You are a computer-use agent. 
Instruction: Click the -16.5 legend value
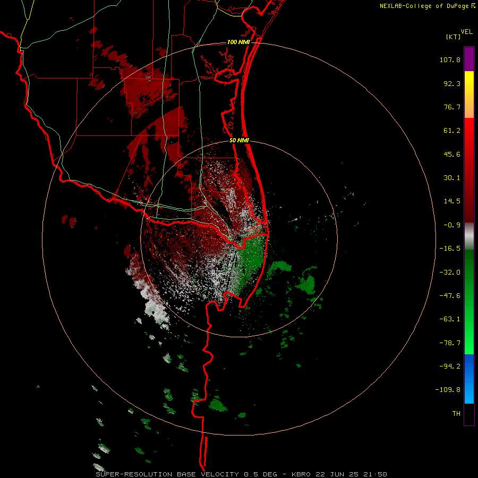[450, 249]
